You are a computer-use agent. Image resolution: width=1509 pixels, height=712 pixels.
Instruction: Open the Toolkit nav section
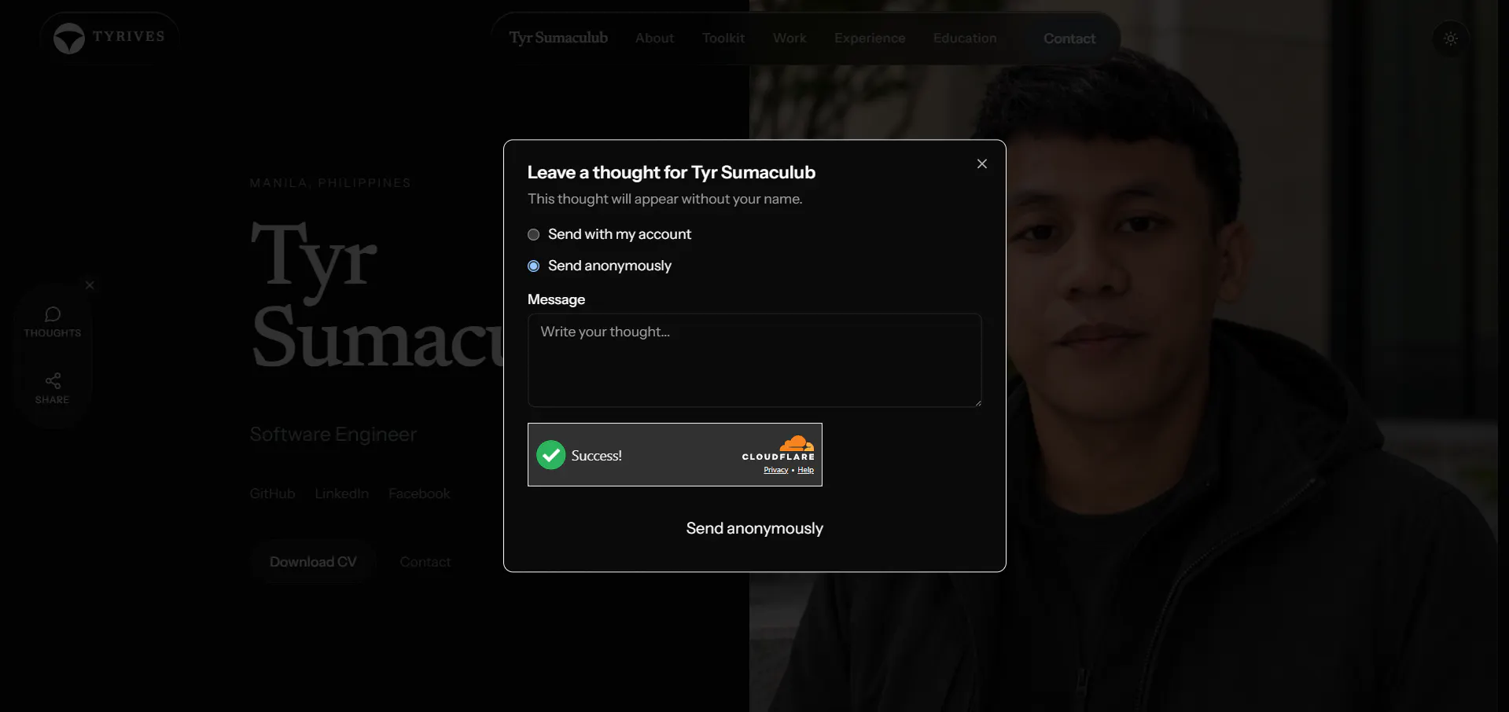pyautogui.click(x=723, y=38)
